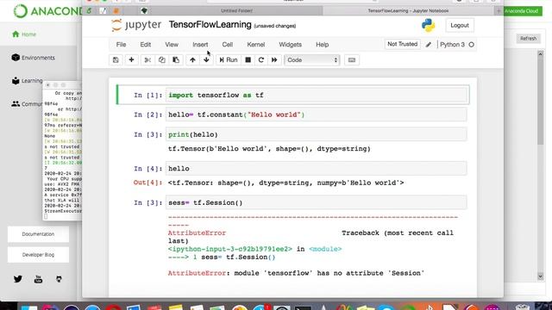
Task: Restart kernel and run all cells icon
Action: pyautogui.click(x=274, y=60)
